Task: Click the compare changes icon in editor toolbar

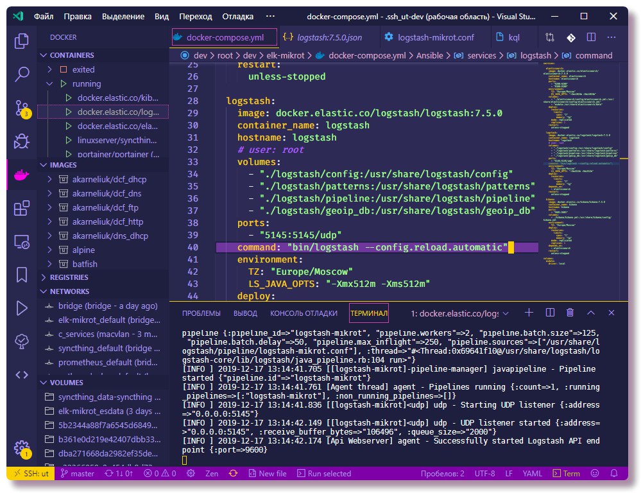Action: [550, 38]
